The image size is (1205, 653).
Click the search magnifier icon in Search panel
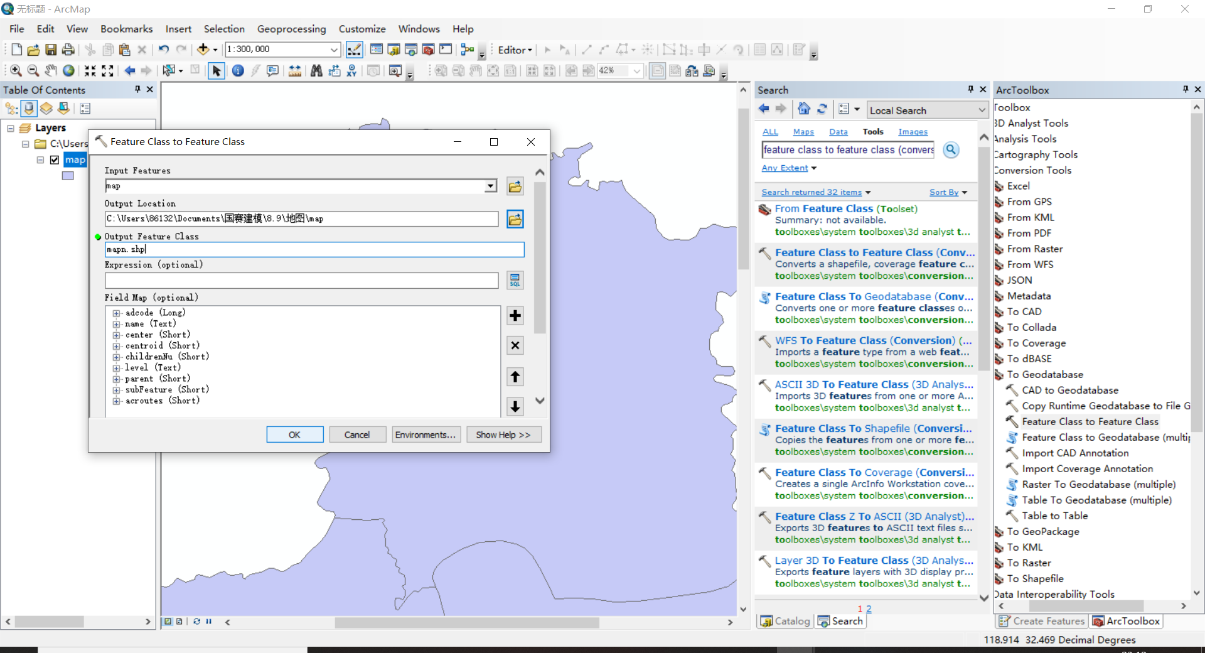tap(951, 149)
